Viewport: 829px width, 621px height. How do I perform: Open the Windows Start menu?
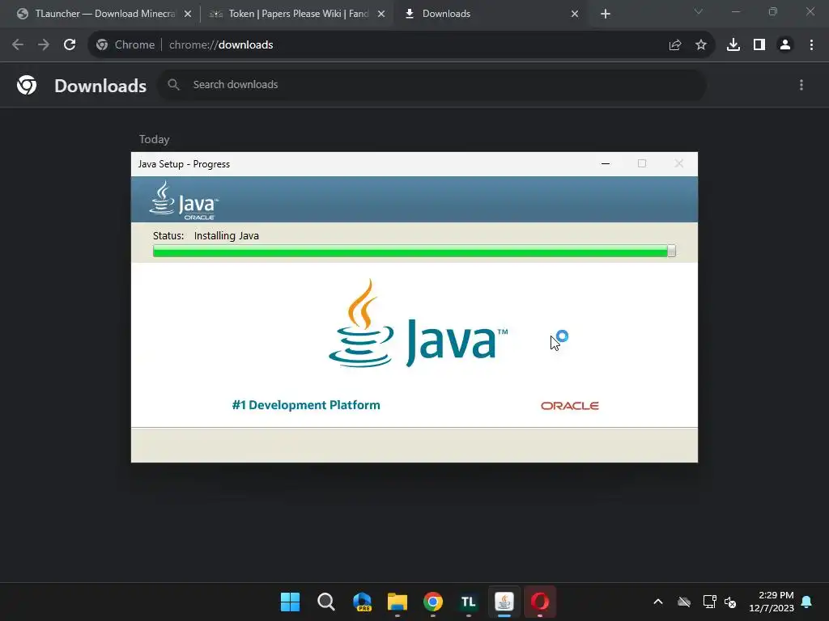(x=291, y=602)
